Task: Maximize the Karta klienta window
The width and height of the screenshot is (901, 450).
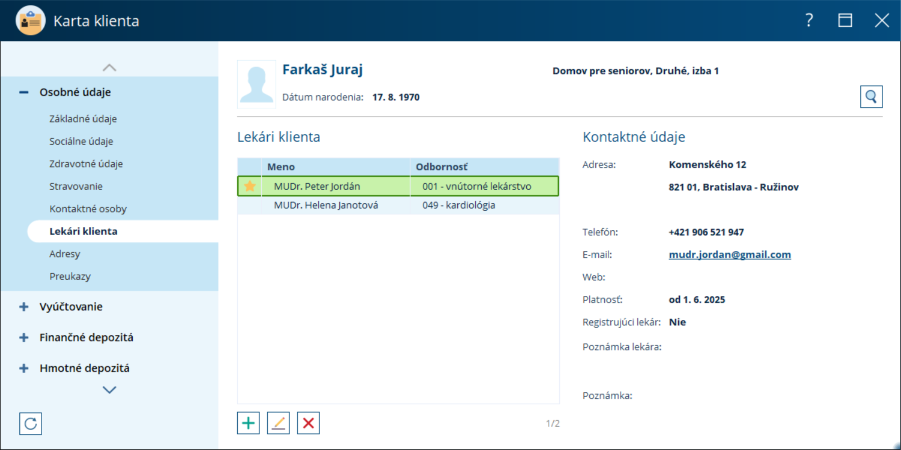Action: [x=845, y=20]
